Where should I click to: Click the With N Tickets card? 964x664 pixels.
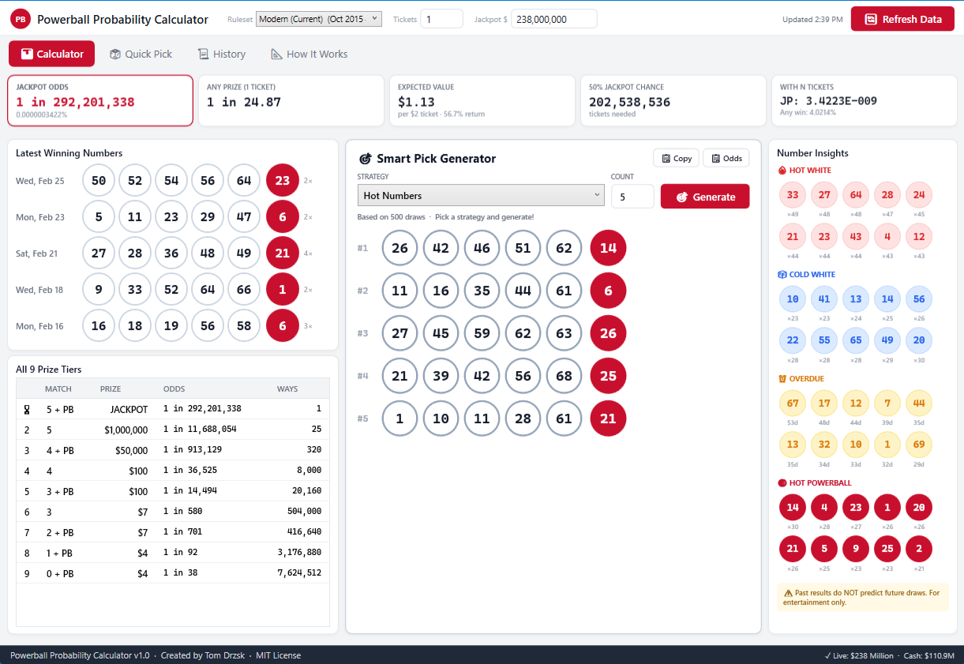coord(865,100)
